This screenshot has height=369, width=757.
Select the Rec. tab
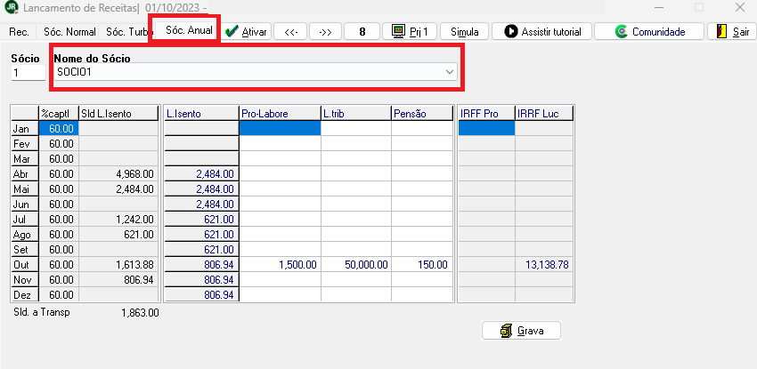pos(20,31)
